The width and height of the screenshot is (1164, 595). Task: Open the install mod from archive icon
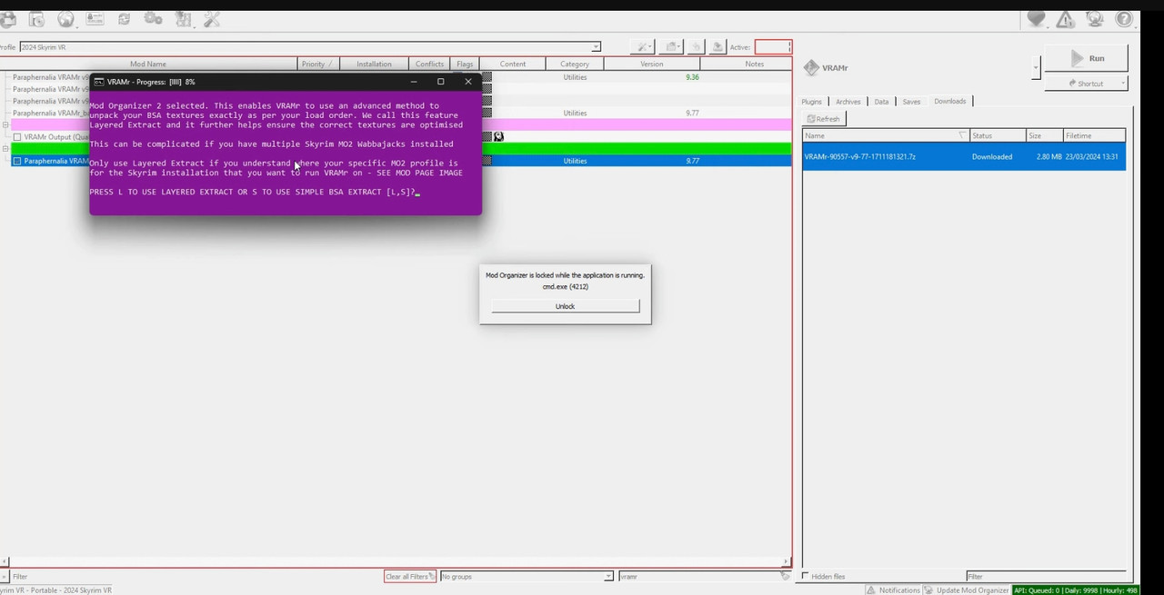36,19
